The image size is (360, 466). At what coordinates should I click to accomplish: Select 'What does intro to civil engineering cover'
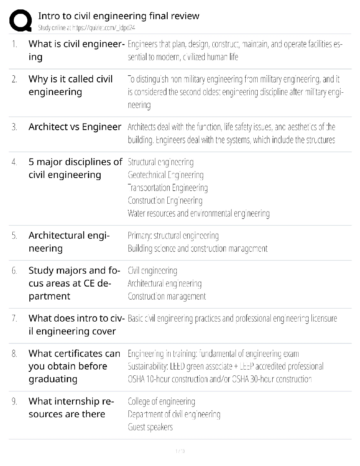[x=76, y=324]
